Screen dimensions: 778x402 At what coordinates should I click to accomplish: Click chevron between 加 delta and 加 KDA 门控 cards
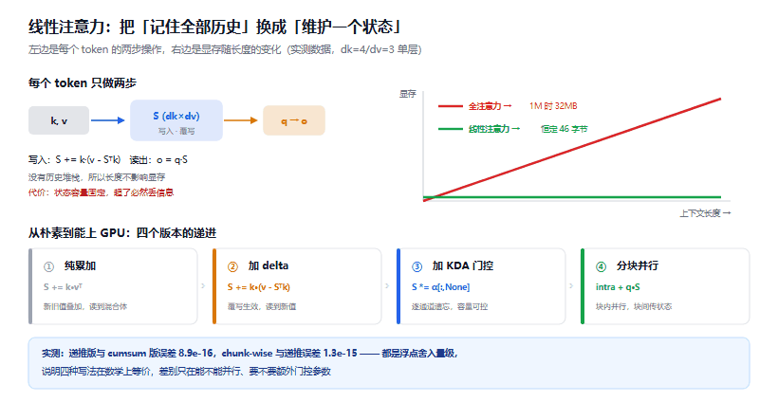pyautogui.click(x=387, y=286)
